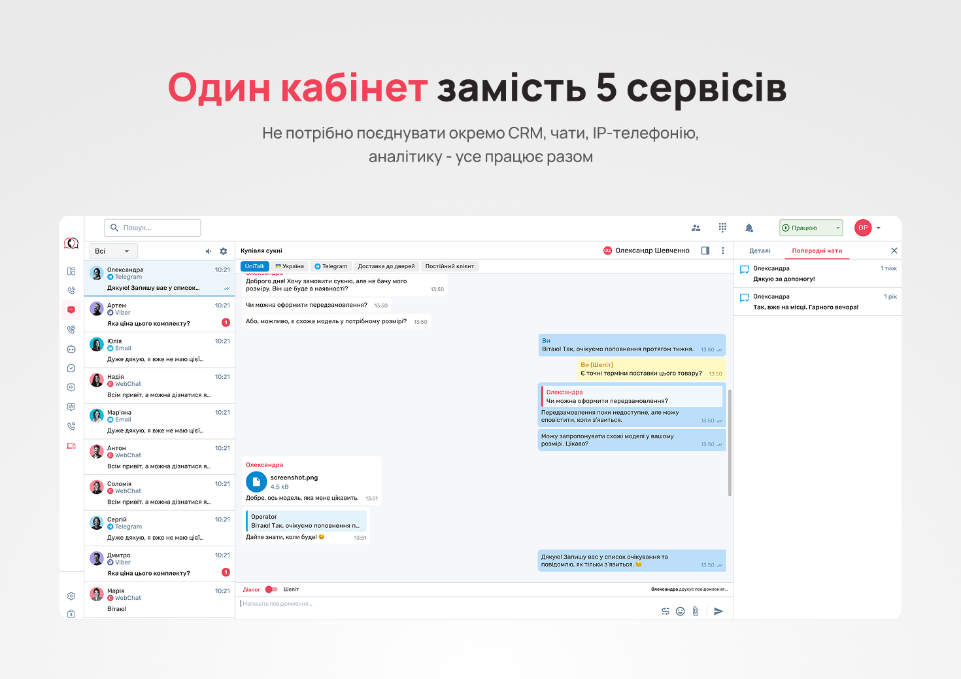Viewport: 961px width, 679px height.
Task: Open the billing icon at sidebar bottom
Action: [x=71, y=614]
